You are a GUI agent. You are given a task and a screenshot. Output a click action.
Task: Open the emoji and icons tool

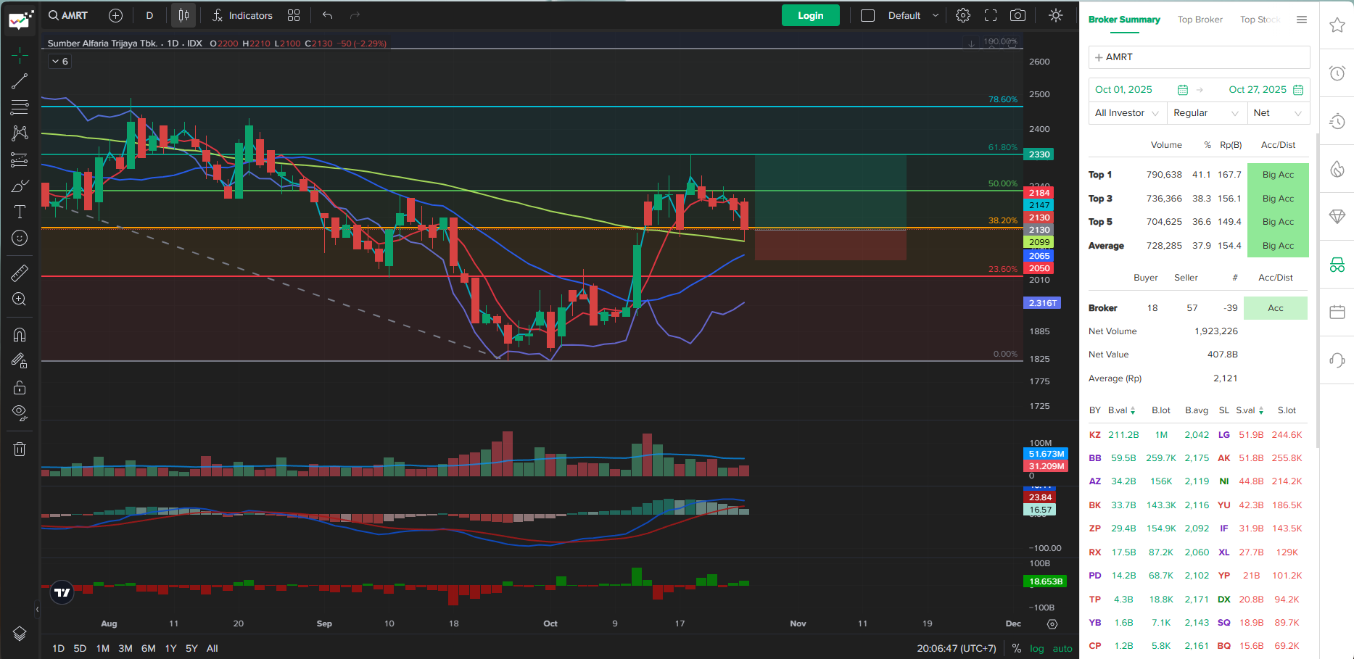[20, 238]
